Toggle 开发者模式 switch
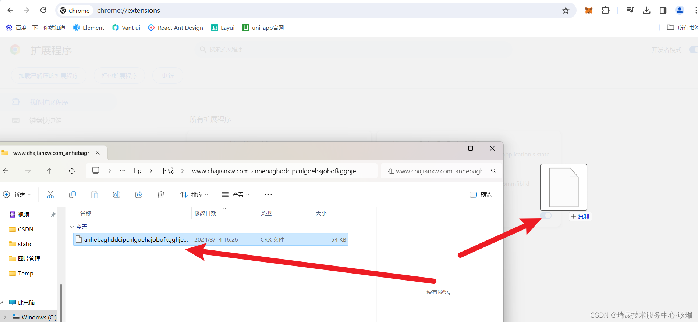The width and height of the screenshot is (698, 322). (693, 50)
